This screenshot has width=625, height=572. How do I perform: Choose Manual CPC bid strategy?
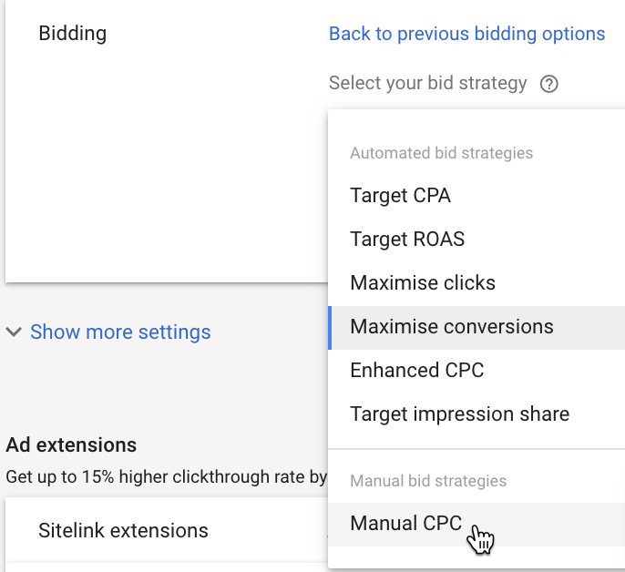tap(405, 524)
